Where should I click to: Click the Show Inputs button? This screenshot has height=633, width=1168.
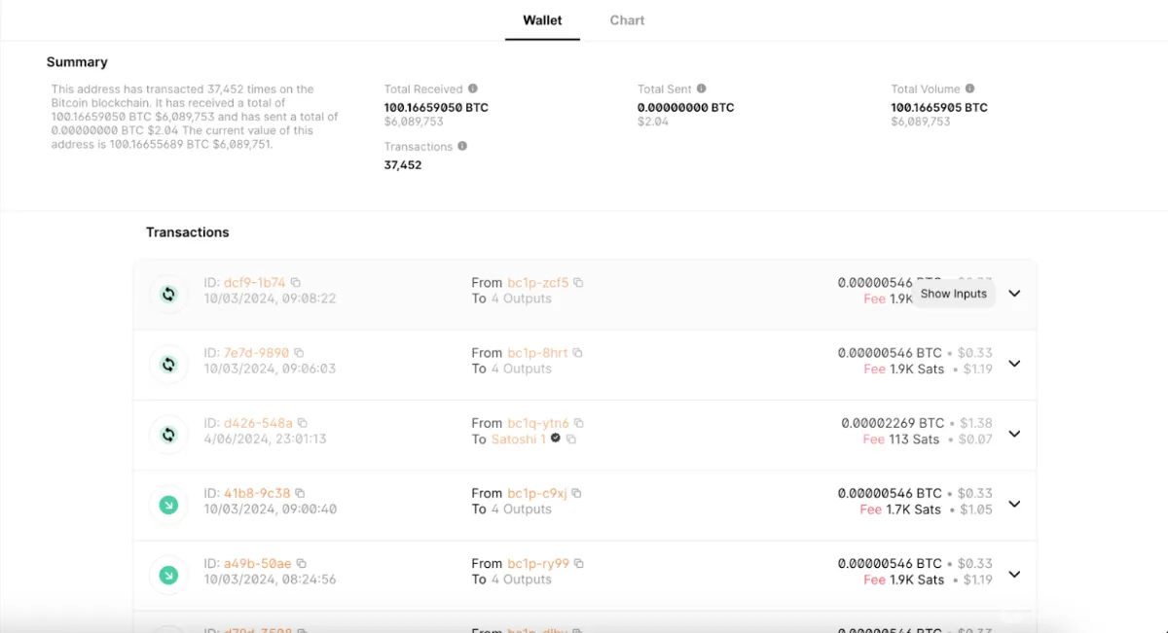click(954, 293)
